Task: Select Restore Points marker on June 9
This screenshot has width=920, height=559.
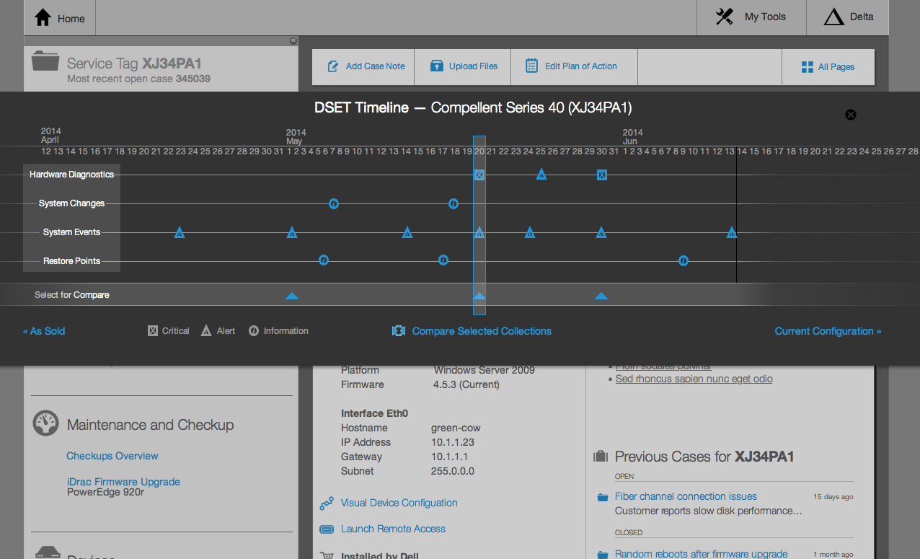Action: coord(684,260)
